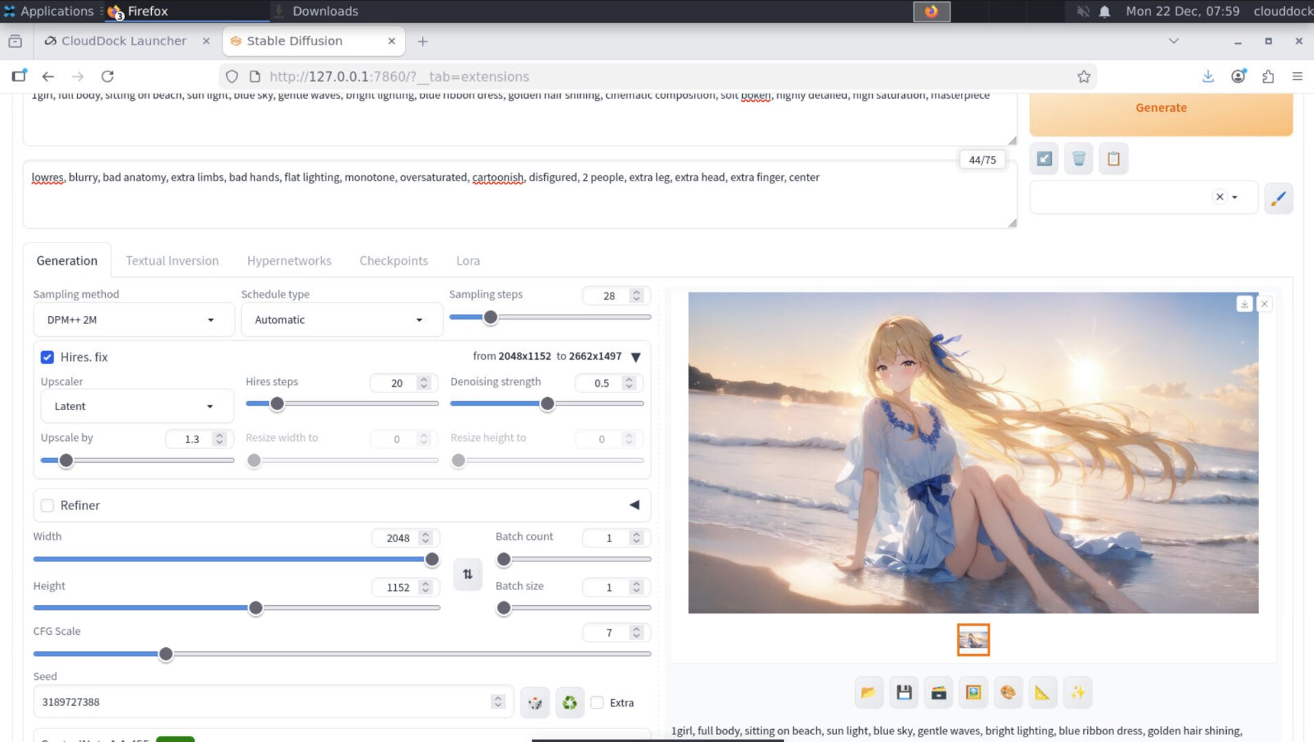Reuse previous seed via recycle icon
1314x742 pixels.
(x=569, y=701)
